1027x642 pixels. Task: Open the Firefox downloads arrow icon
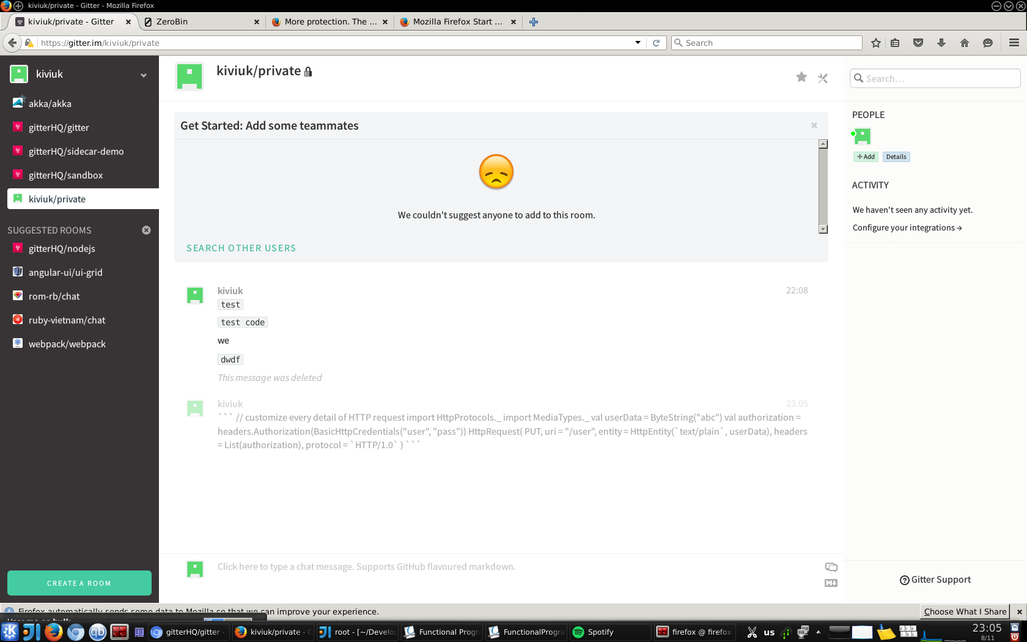coord(941,43)
